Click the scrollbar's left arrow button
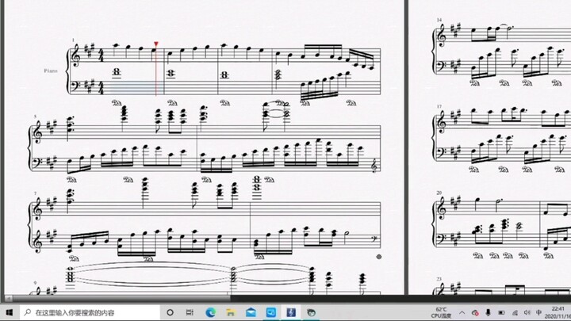Screen dimensions: 571x321 click(x=9, y=299)
